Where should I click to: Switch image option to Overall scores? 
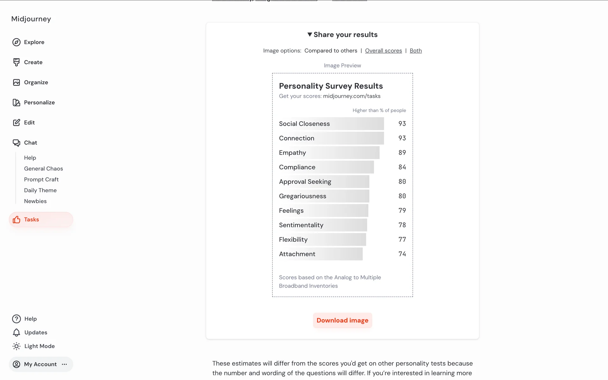[x=383, y=51]
